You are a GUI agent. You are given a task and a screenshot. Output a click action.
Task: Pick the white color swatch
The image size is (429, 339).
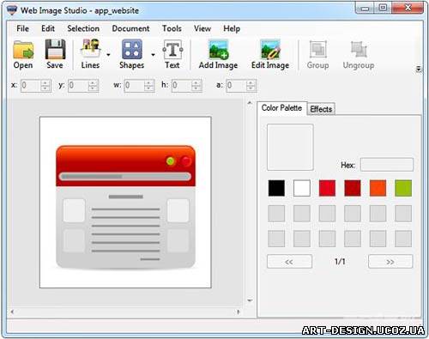(302, 188)
